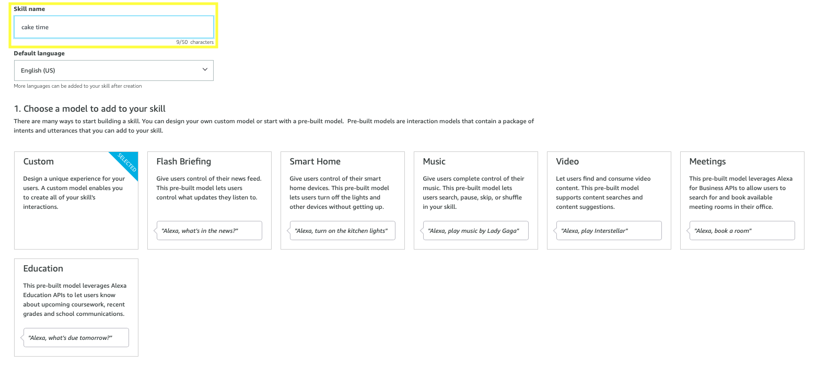This screenshot has height=366, width=816.
Task: Click the "Choose a model" section heading
Action: coord(89,109)
